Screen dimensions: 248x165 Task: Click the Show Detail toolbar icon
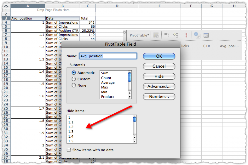176,35
